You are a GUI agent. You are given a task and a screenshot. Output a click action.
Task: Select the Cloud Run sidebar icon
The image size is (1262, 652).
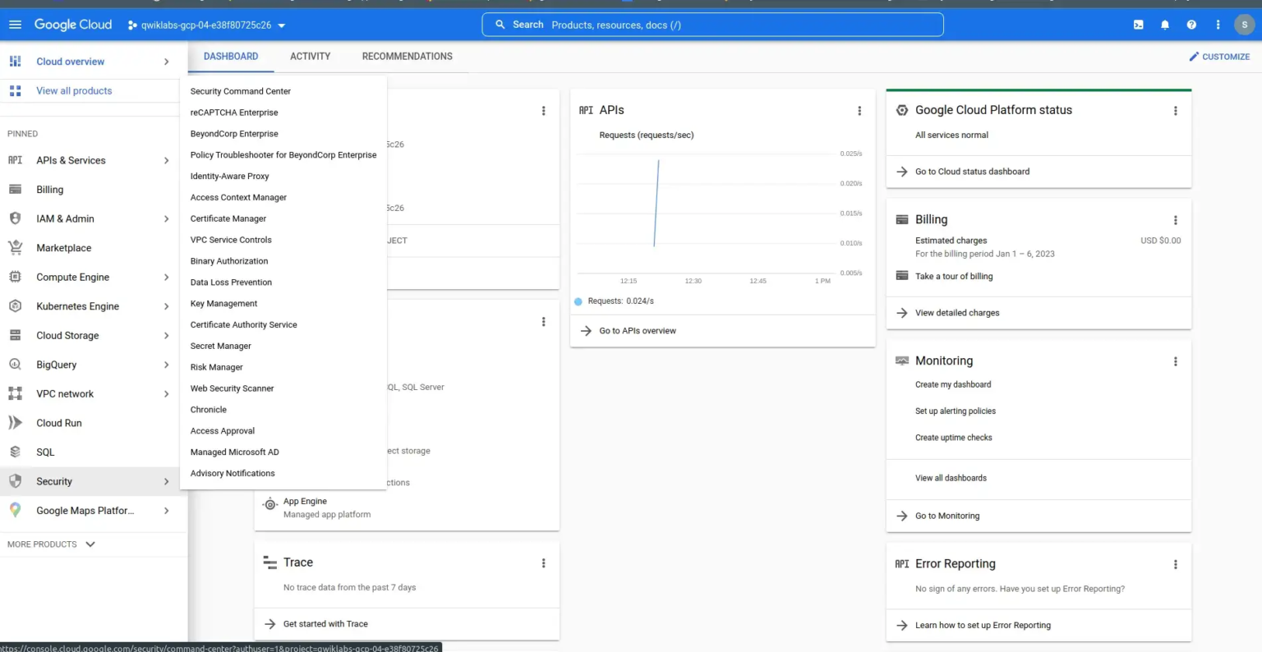tap(14, 422)
